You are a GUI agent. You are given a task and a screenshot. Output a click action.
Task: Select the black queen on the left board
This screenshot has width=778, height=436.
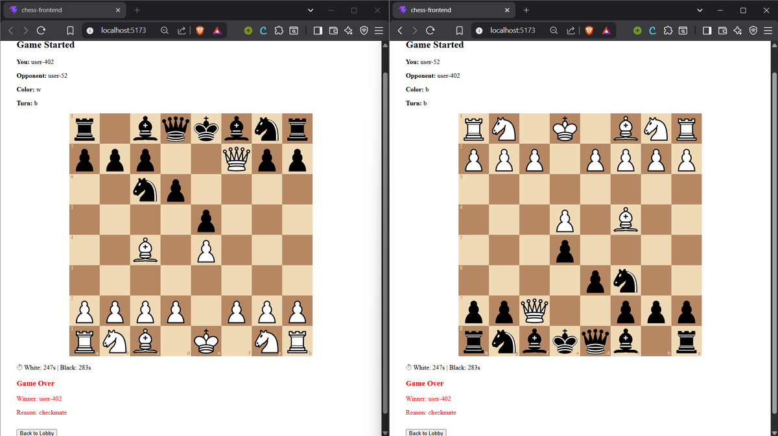176,128
